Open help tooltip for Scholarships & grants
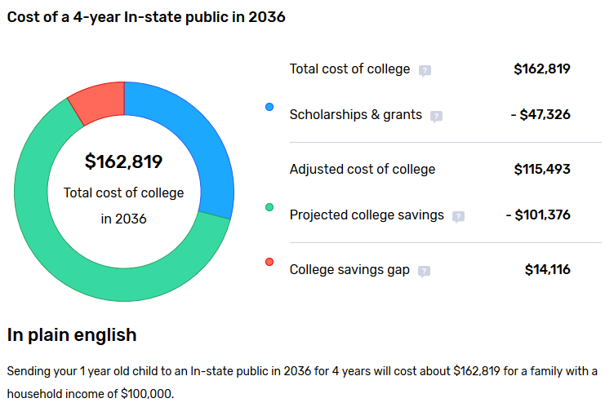The width and height of the screenshot is (605, 416). click(436, 116)
